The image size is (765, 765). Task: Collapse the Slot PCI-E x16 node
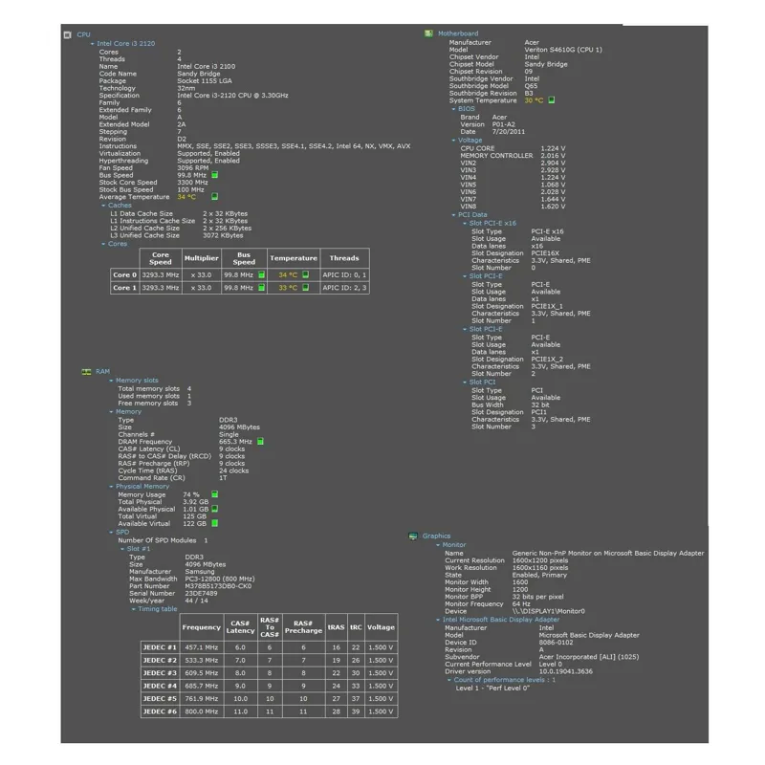pos(465,224)
